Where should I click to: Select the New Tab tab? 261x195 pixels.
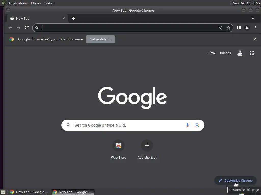37,18
